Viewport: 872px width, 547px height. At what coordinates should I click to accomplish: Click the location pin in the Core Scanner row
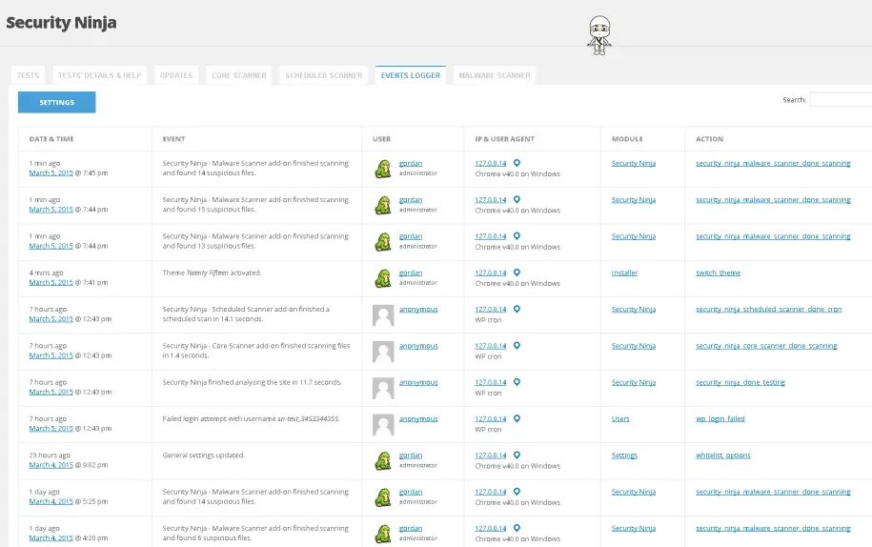coord(517,346)
